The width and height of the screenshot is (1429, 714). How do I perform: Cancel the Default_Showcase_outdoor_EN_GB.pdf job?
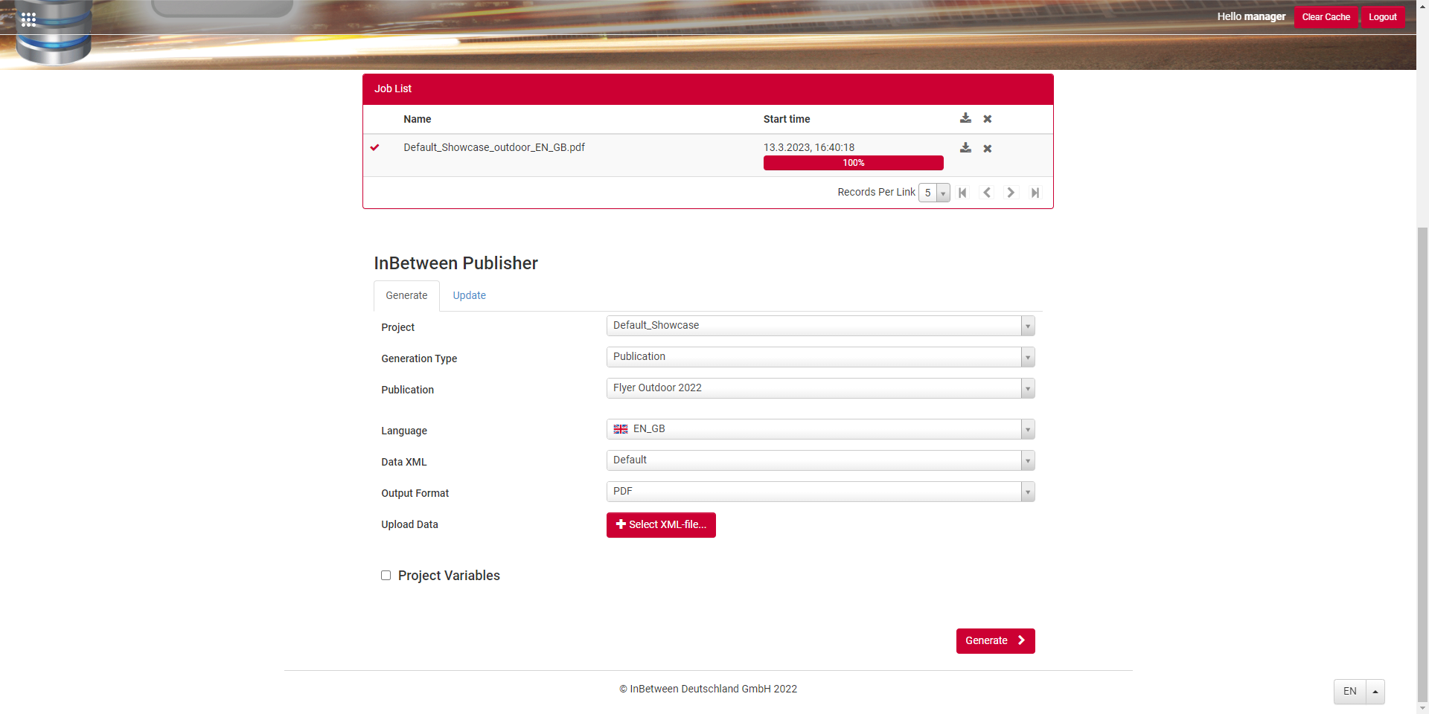tap(988, 147)
